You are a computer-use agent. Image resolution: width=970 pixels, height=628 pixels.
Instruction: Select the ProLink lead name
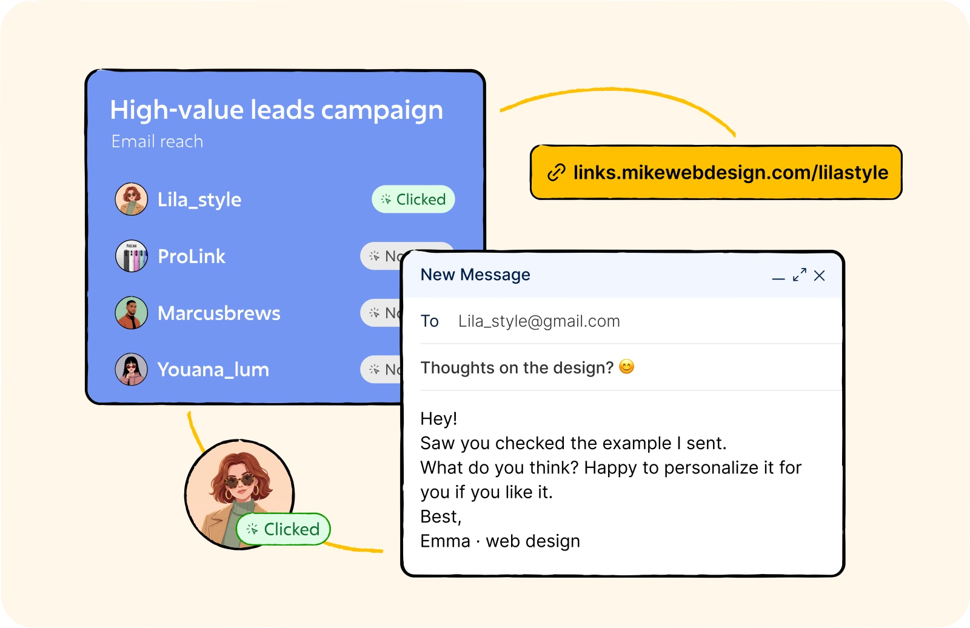tap(192, 256)
